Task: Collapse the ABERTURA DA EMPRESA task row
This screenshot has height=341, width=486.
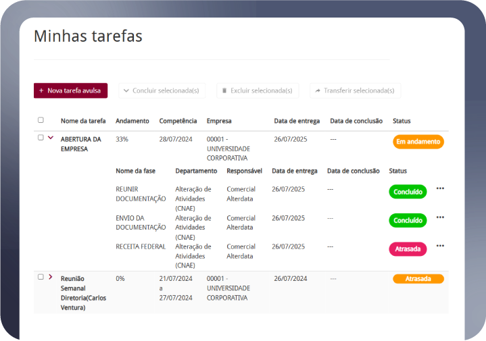Action: click(51, 138)
